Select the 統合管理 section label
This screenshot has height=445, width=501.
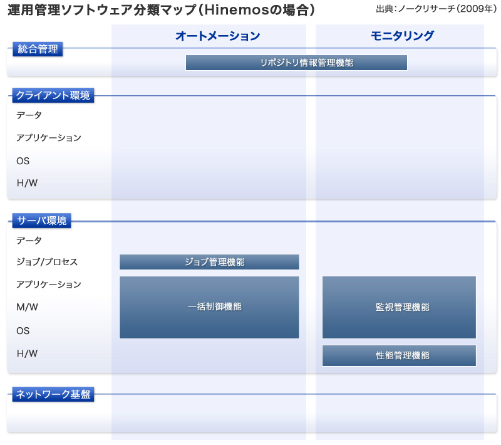tap(38, 50)
